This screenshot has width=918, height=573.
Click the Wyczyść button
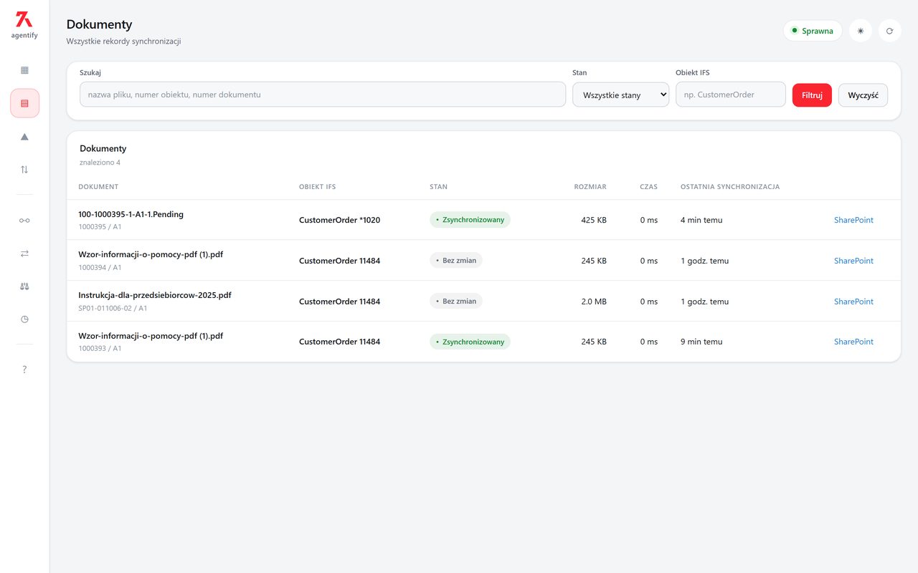pyautogui.click(x=863, y=95)
